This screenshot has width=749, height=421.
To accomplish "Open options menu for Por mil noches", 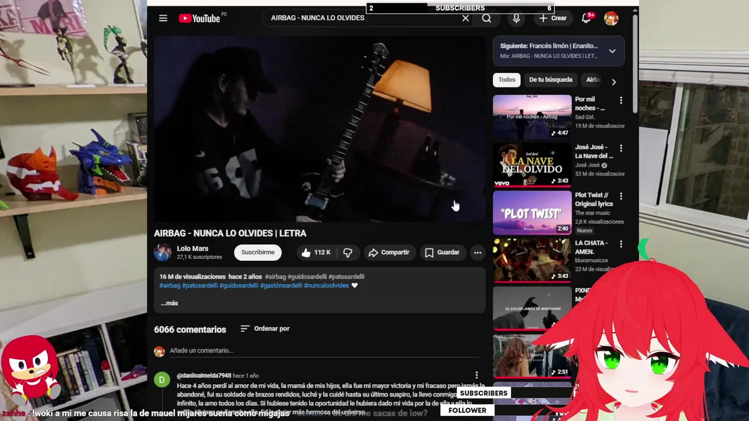I will (621, 101).
